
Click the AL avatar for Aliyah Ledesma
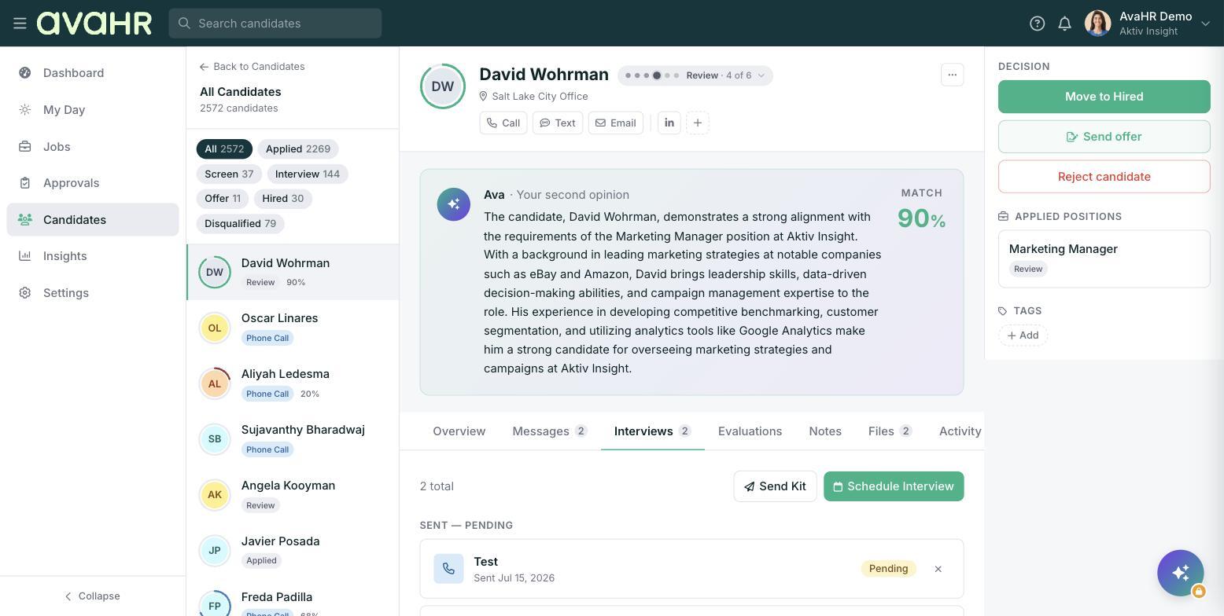[215, 383]
